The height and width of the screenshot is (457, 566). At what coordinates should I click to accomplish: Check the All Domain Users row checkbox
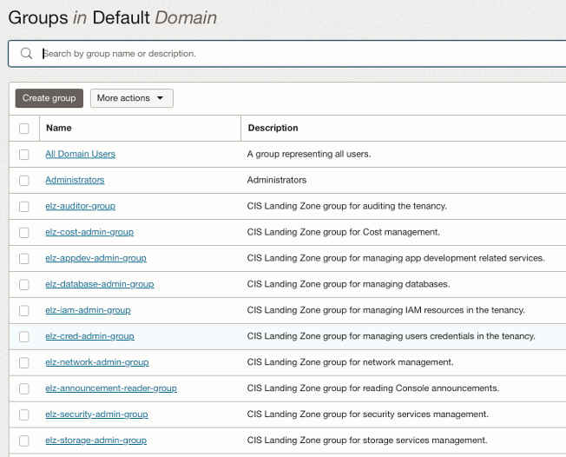tap(24, 155)
